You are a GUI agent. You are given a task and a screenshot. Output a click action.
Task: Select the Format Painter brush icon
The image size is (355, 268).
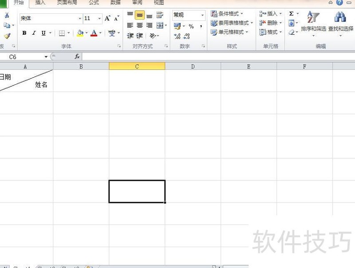point(7,36)
